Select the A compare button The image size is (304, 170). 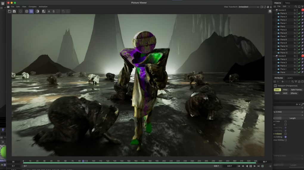click(49, 11)
